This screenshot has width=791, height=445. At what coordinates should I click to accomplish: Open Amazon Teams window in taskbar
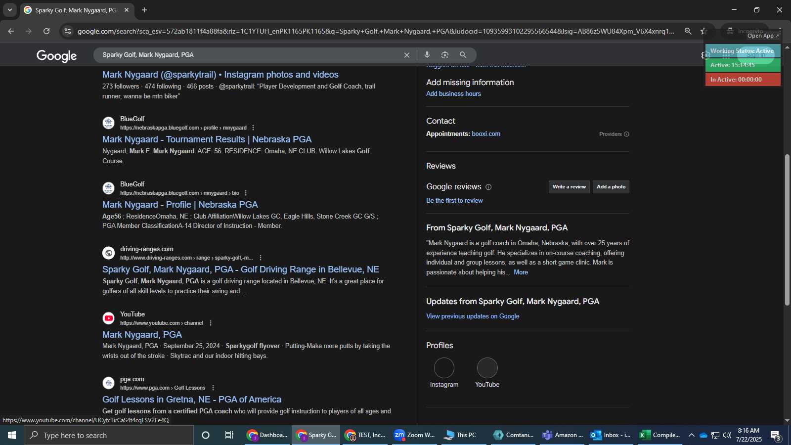coord(562,435)
